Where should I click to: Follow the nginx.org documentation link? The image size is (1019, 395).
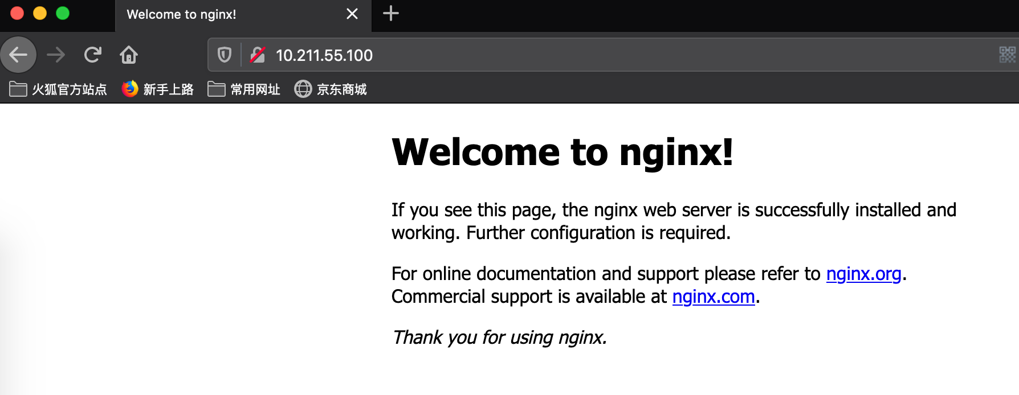pyautogui.click(x=863, y=274)
